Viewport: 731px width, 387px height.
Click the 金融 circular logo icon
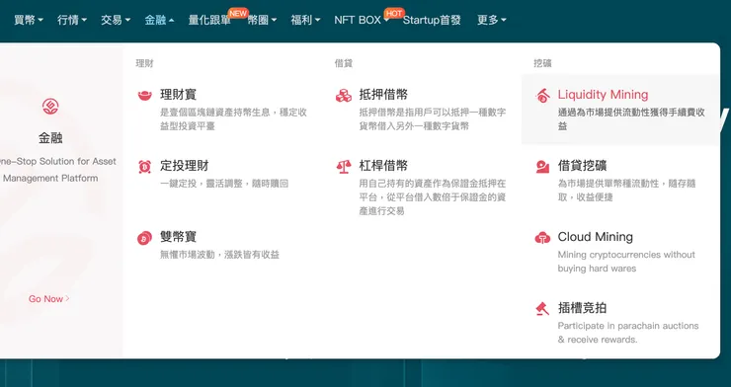tap(50, 107)
